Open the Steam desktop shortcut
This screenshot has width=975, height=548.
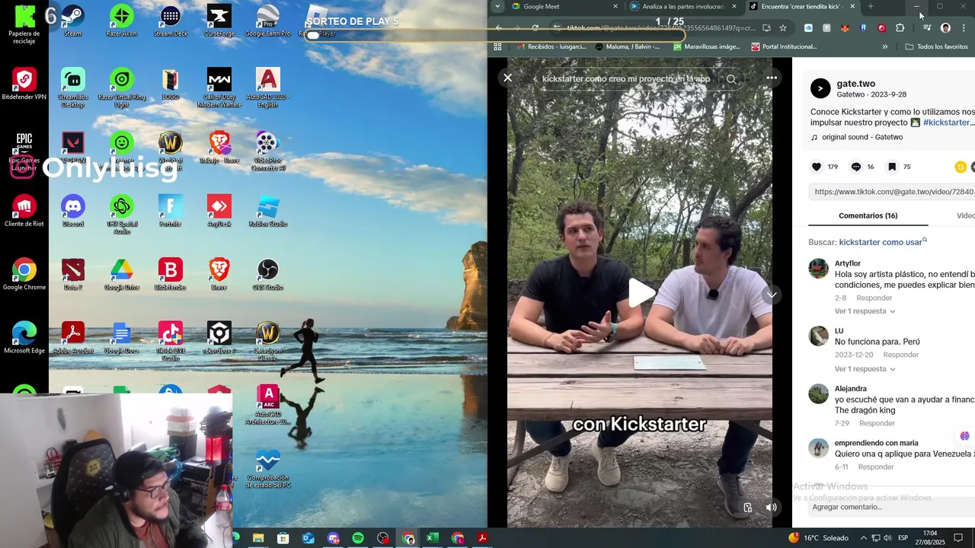(73, 21)
